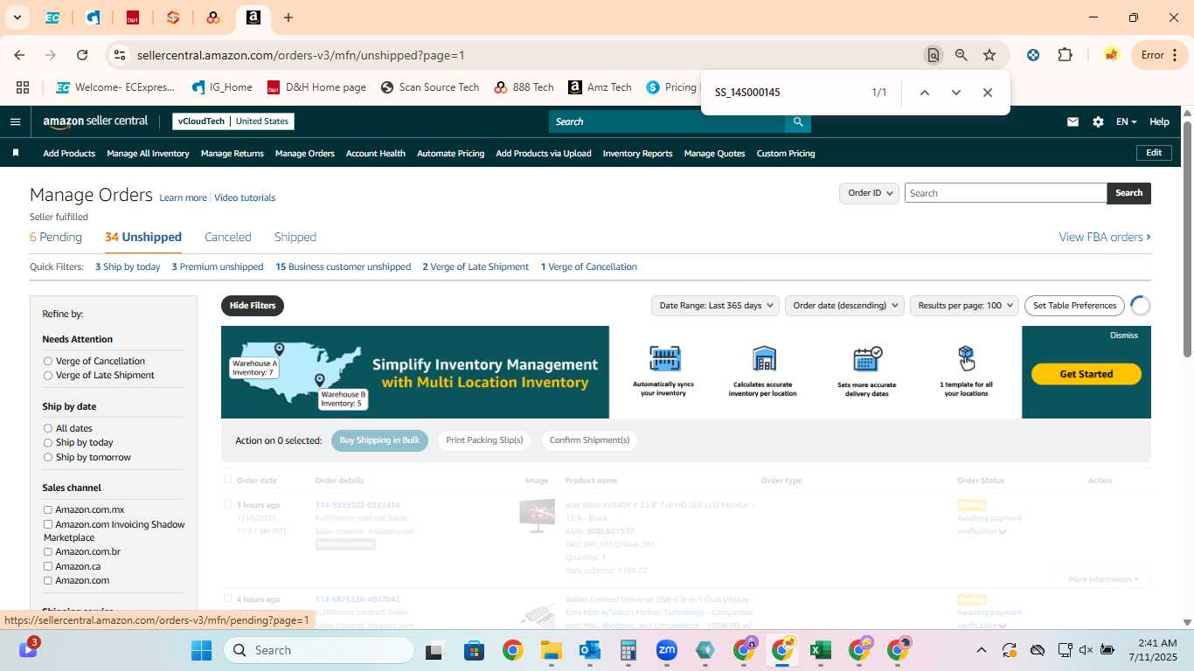Open the Inventory Reports menu item

pyautogui.click(x=637, y=153)
